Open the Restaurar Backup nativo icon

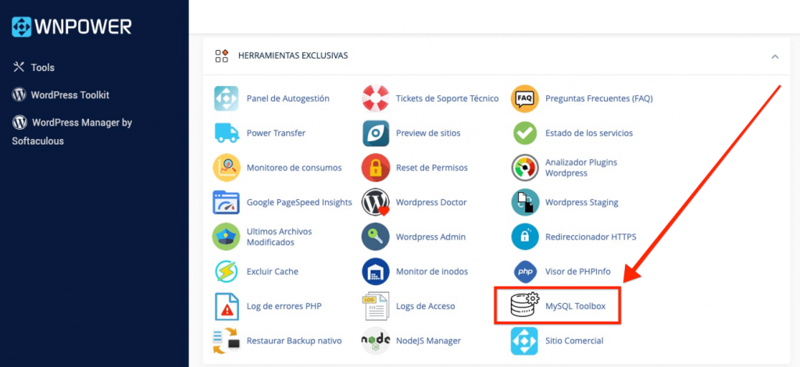pos(227,341)
